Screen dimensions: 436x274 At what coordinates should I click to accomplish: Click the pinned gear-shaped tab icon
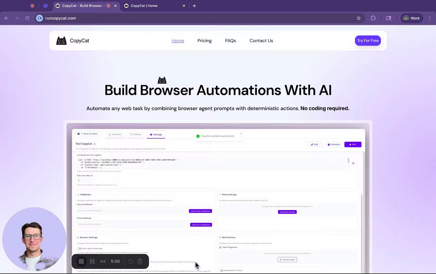(x=46, y=6)
